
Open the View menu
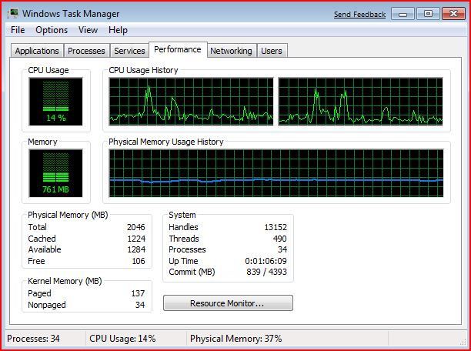[88, 30]
